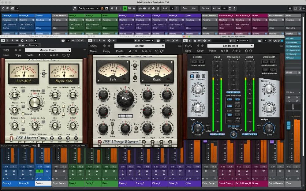Toggle post meter checkbox in Xenon input
Image resolution: width=306 pixels, height=191 pixels.
tap(208, 128)
